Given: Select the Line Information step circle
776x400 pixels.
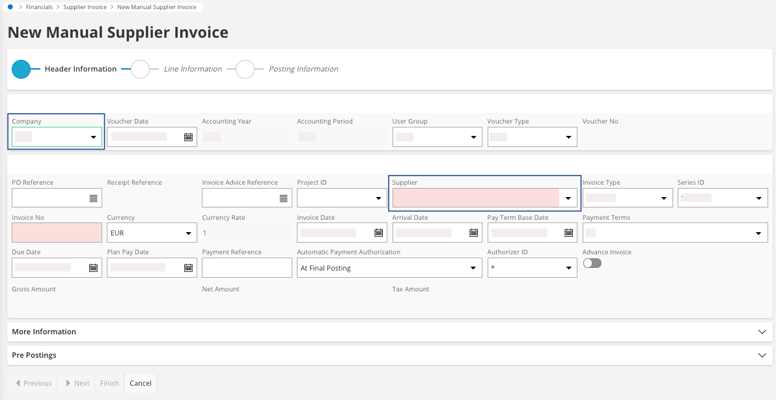Looking at the screenshot, I should [x=140, y=69].
